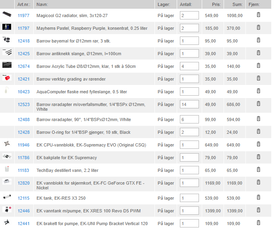Edit quantity for EK pump bracket
This screenshot has width=276, height=235.
point(189,223)
